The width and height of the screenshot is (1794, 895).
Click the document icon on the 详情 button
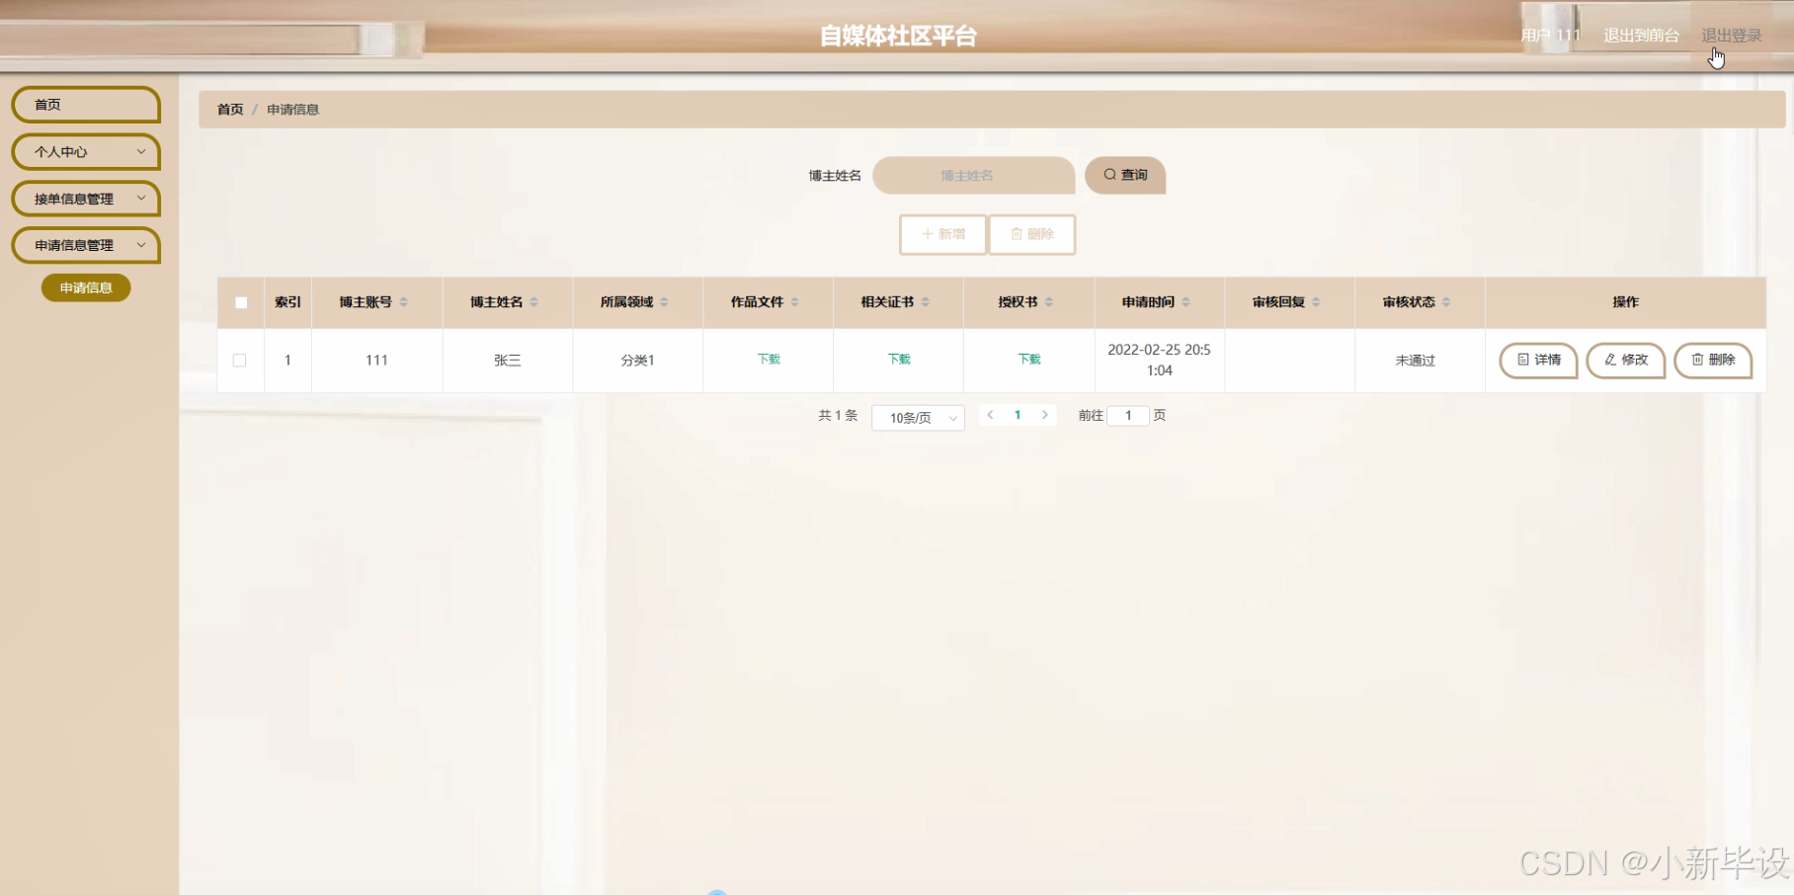pyautogui.click(x=1523, y=361)
